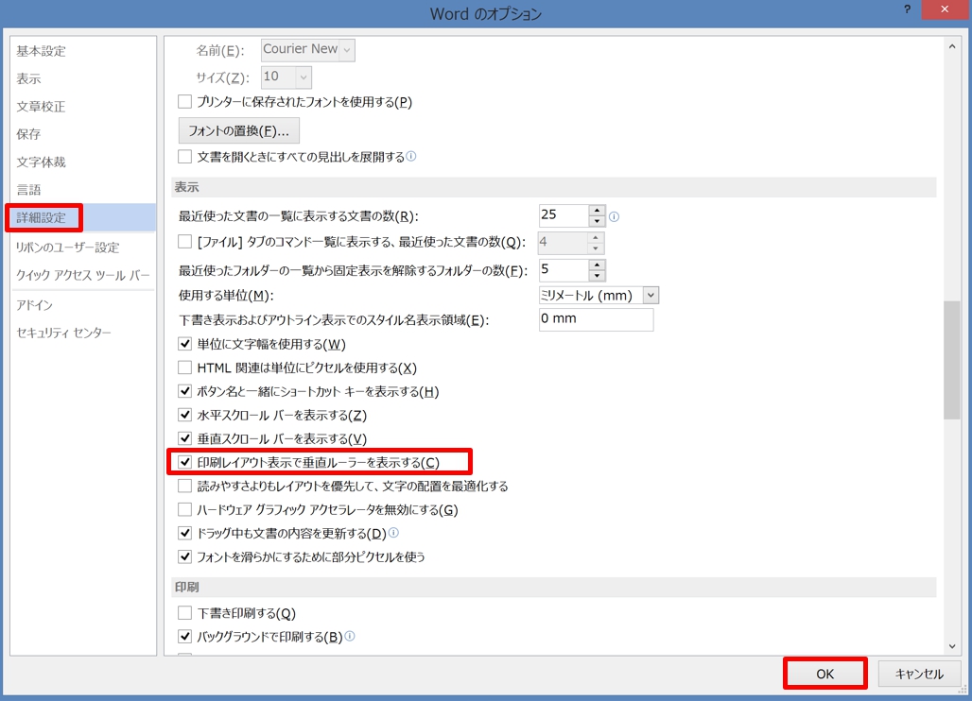Enable 文書を開くときにすべての見出しを展開する checkbox
Viewport: 972px width, 701px height.
(x=184, y=157)
